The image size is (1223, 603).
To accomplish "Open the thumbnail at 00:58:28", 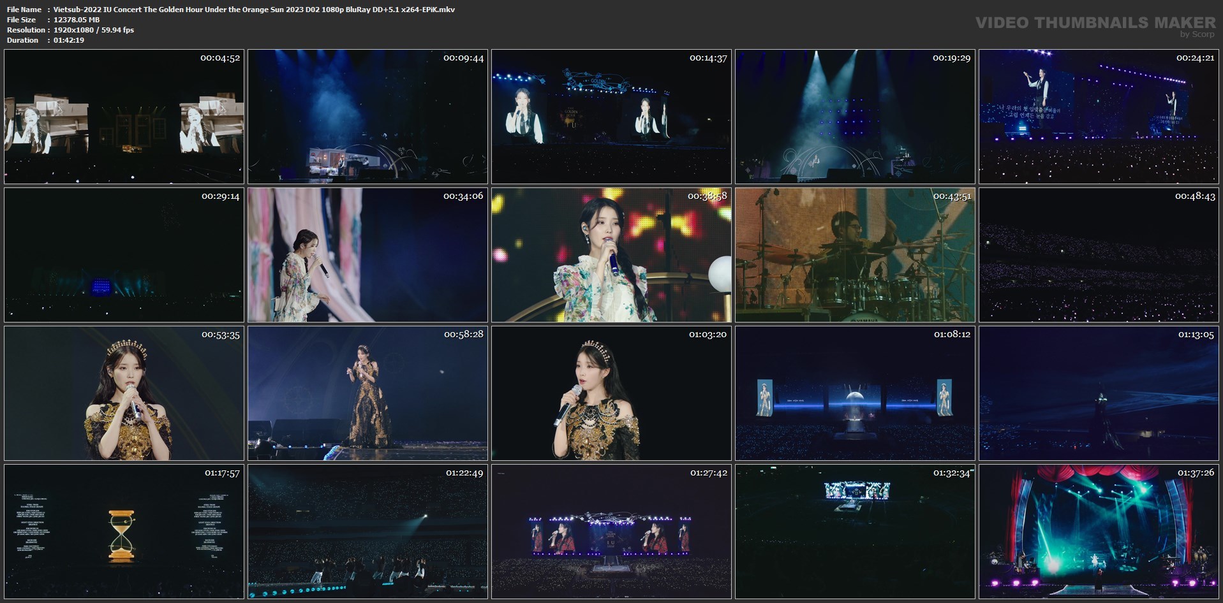I will click(367, 393).
